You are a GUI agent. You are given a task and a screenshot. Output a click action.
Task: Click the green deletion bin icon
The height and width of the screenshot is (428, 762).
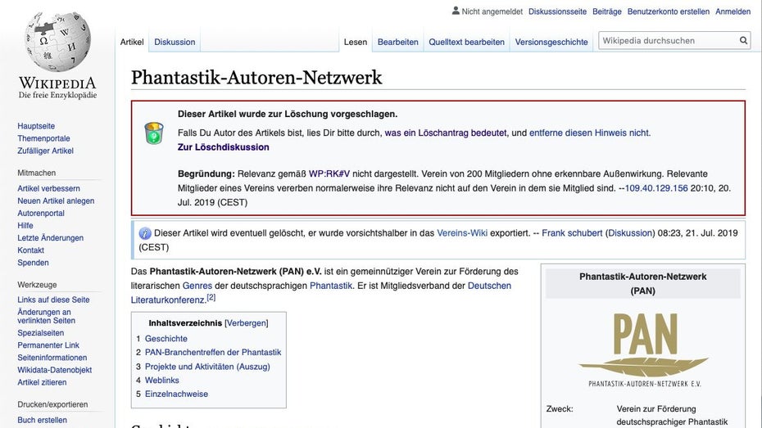153,133
